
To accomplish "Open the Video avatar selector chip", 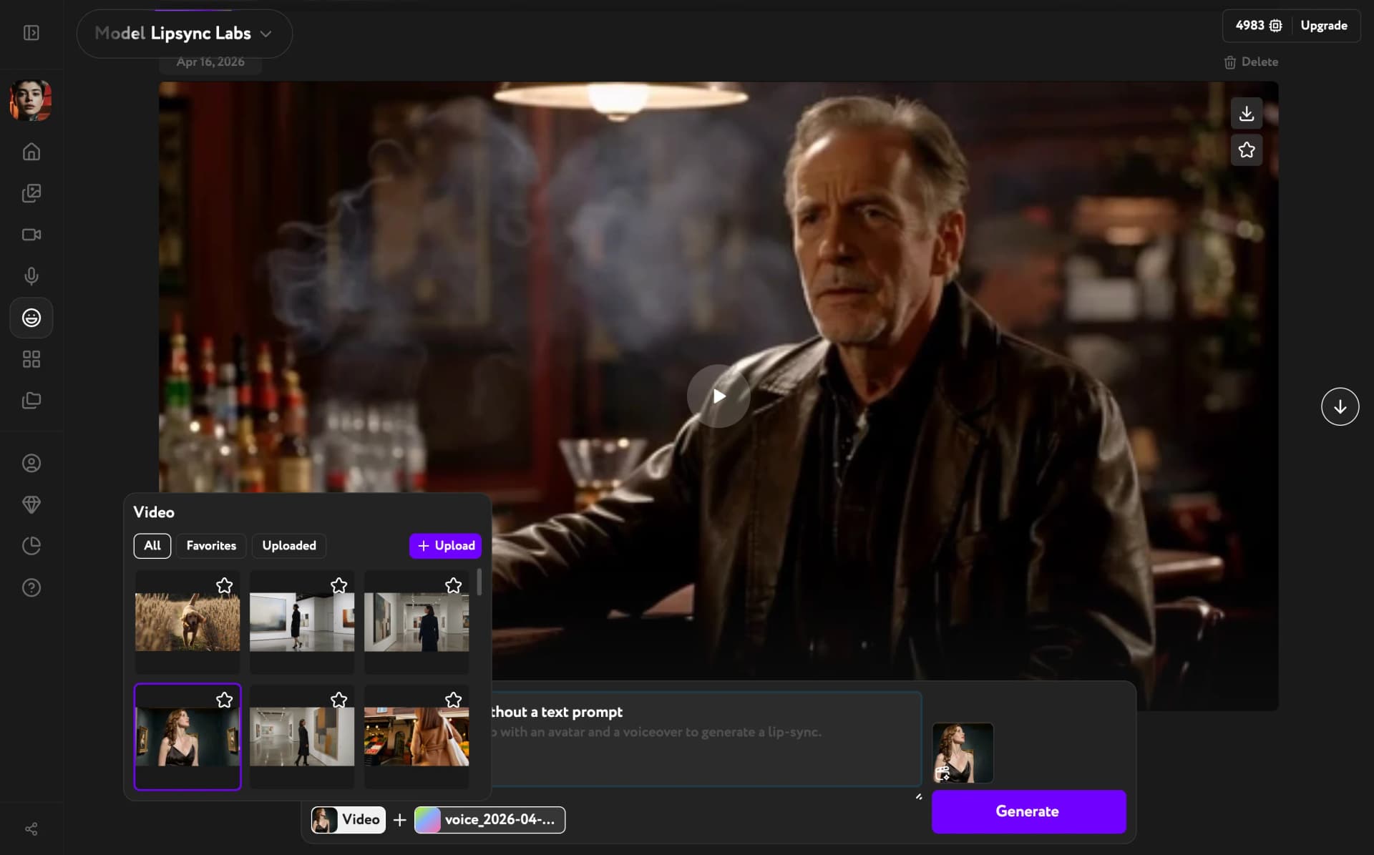I will pyautogui.click(x=348, y=820).
